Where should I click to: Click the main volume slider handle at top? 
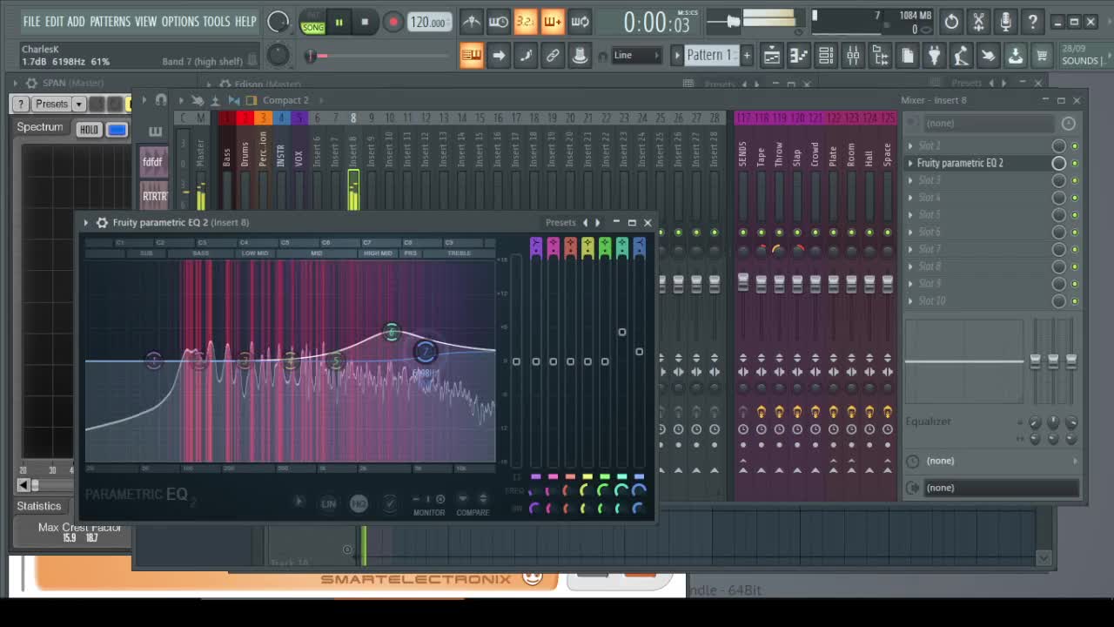coord(733,21)
